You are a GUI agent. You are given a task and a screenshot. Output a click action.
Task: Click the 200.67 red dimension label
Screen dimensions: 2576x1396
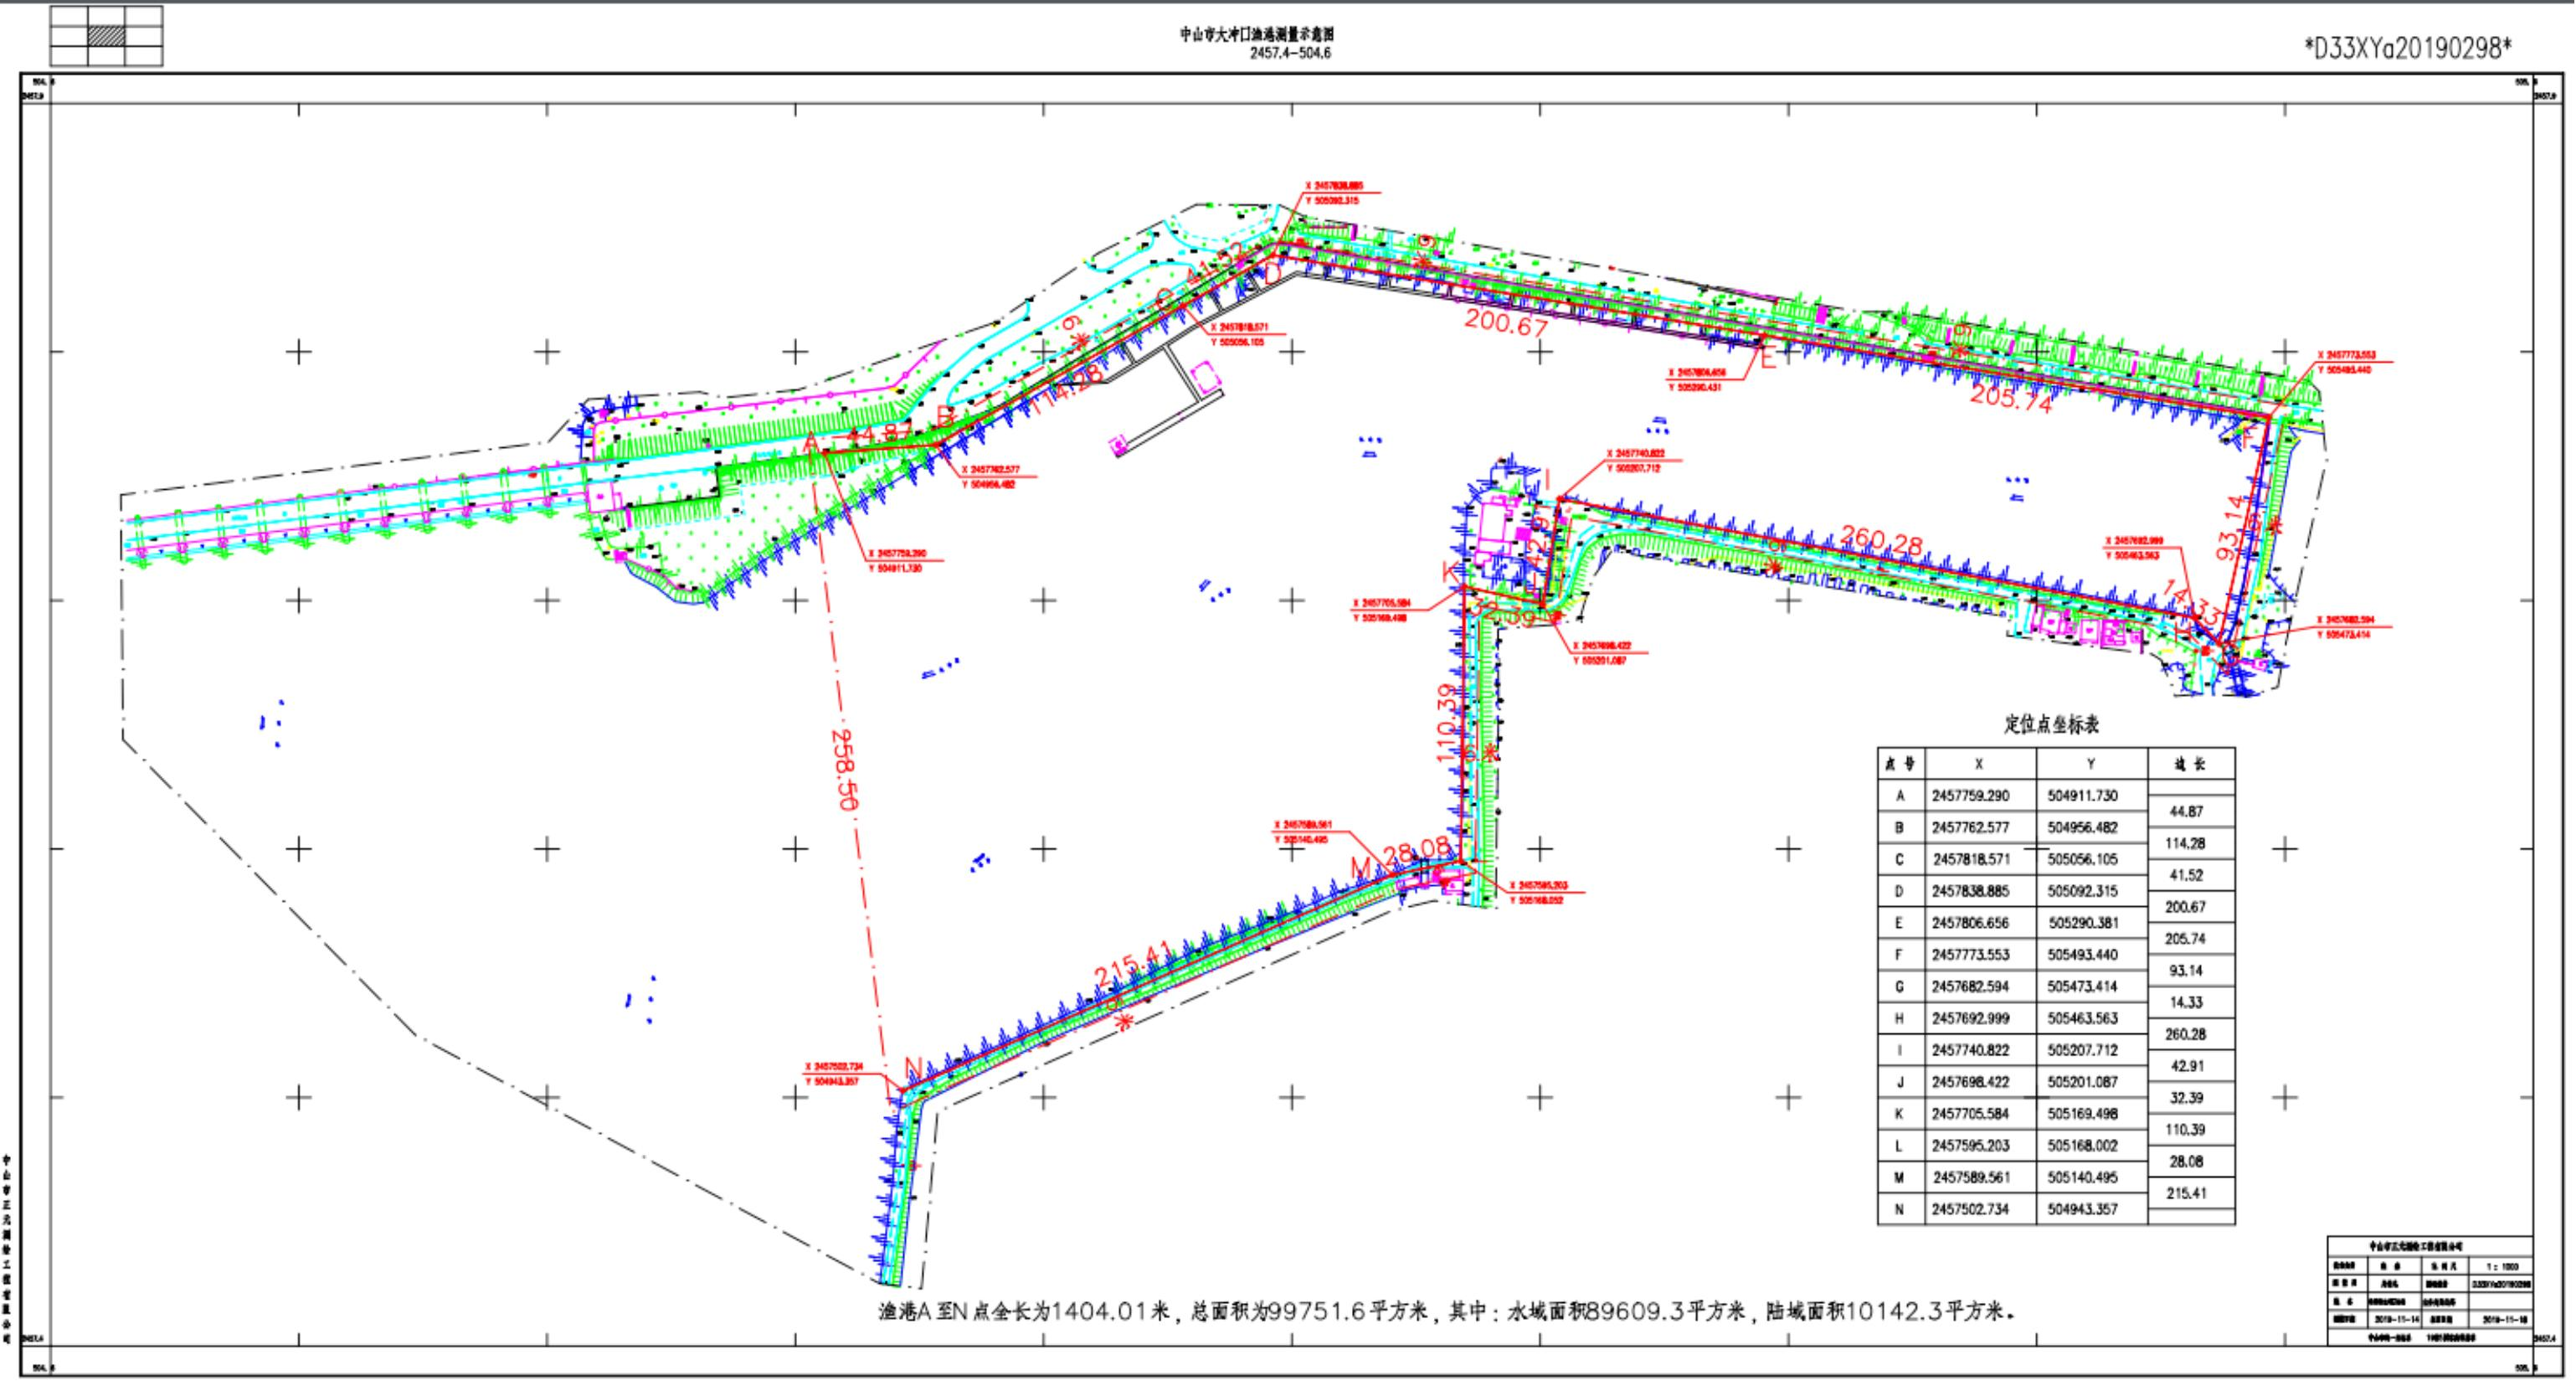(x=1506, y=323)
